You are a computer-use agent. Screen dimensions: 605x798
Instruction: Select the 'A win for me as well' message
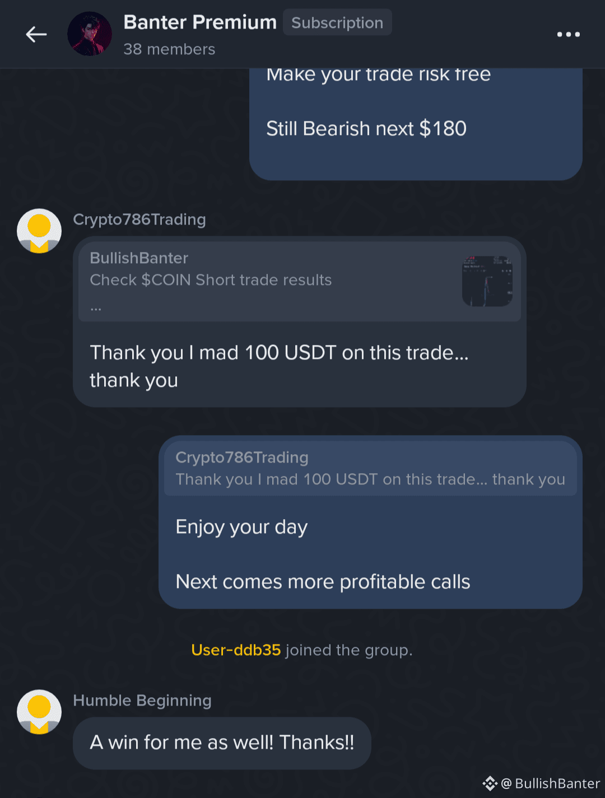(x=222, y=743)
